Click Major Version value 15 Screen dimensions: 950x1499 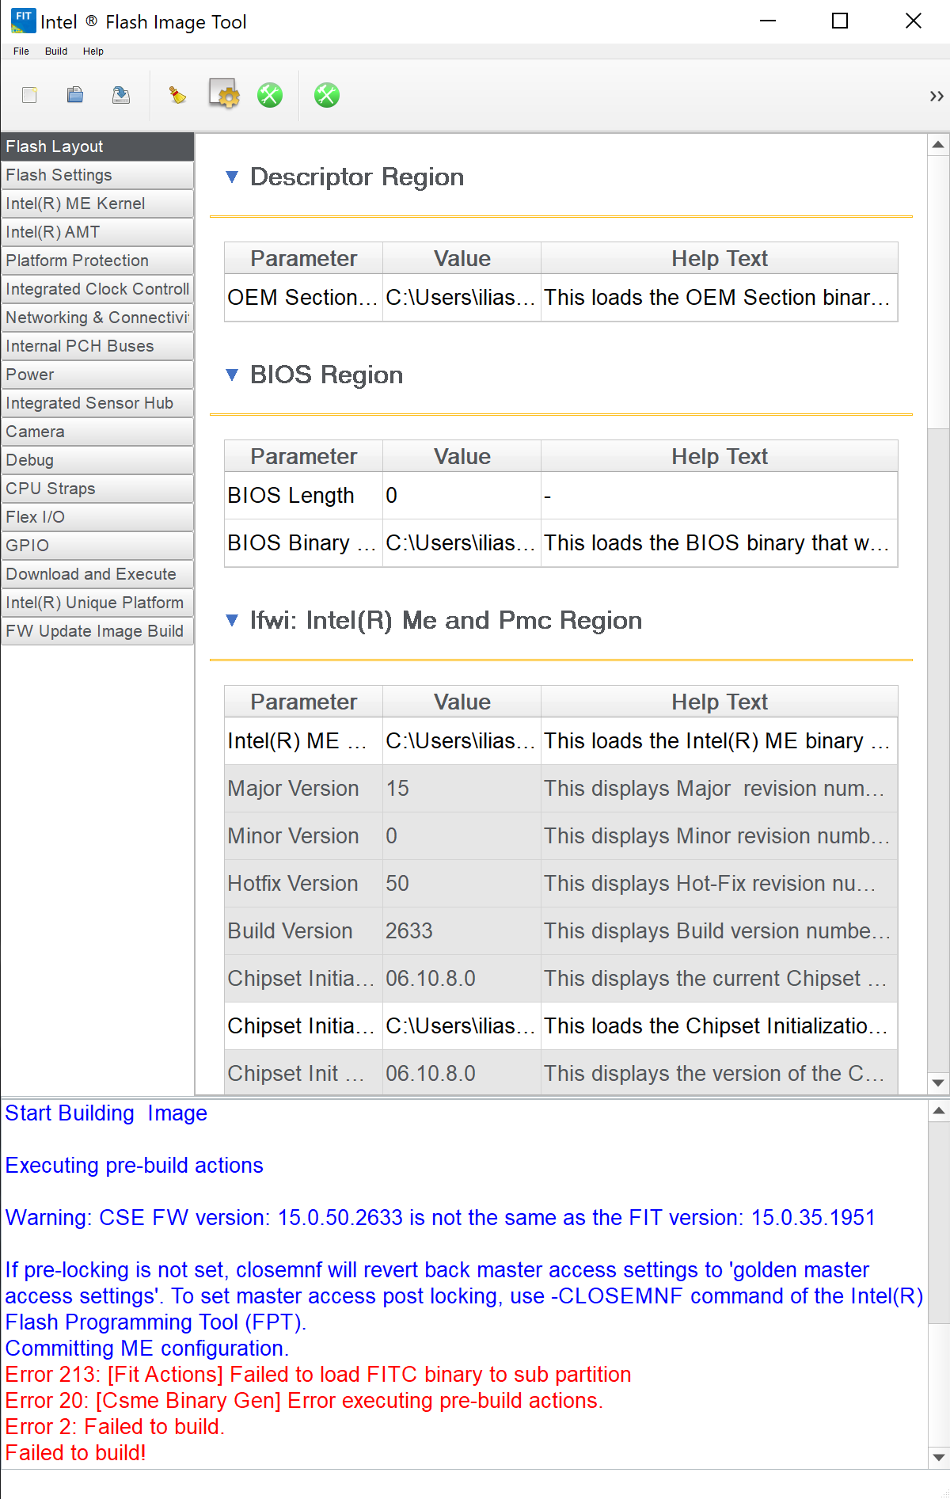click(x=462, y=789)
